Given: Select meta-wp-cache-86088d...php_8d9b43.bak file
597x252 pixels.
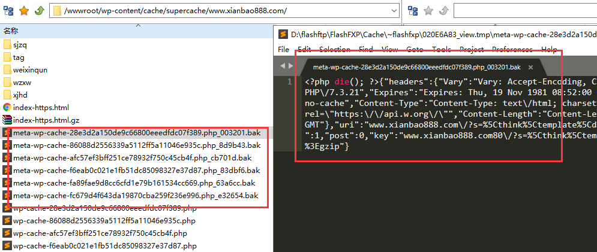Looking at the screenshot, I should point(137,145).
